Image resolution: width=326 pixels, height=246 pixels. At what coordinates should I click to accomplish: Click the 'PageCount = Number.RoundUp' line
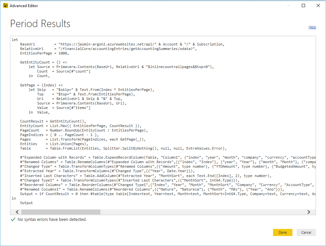click(84, 130)
